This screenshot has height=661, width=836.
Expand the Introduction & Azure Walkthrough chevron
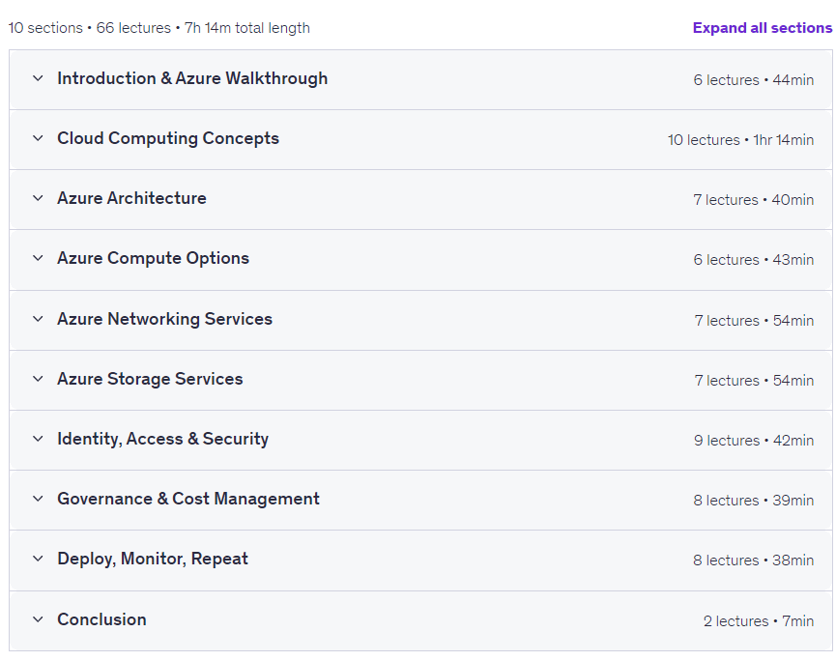click(38, 78)
